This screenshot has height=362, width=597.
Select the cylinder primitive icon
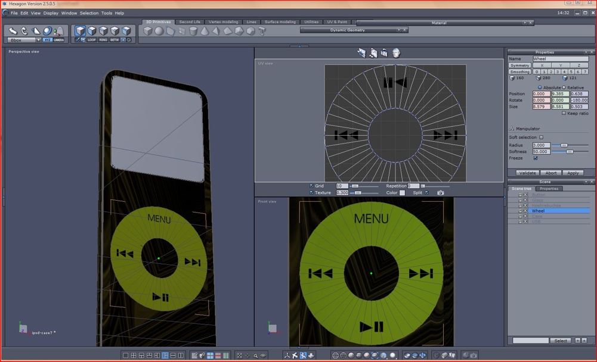point(193,31)
